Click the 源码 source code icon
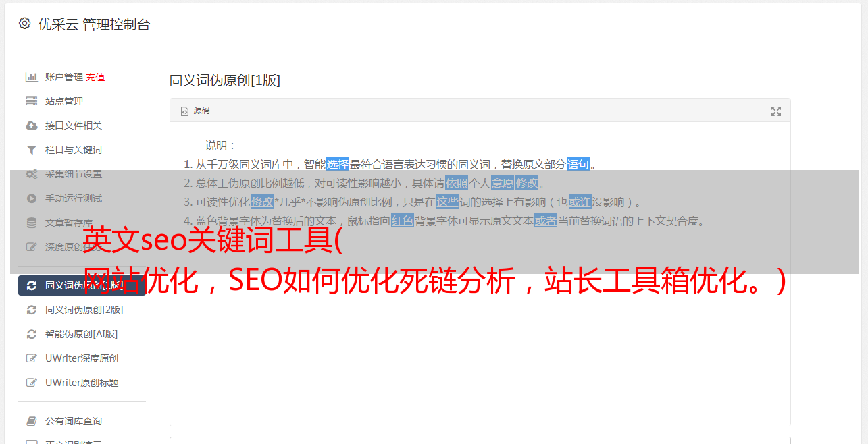This screenshot has height=444, width=868. 184,111
